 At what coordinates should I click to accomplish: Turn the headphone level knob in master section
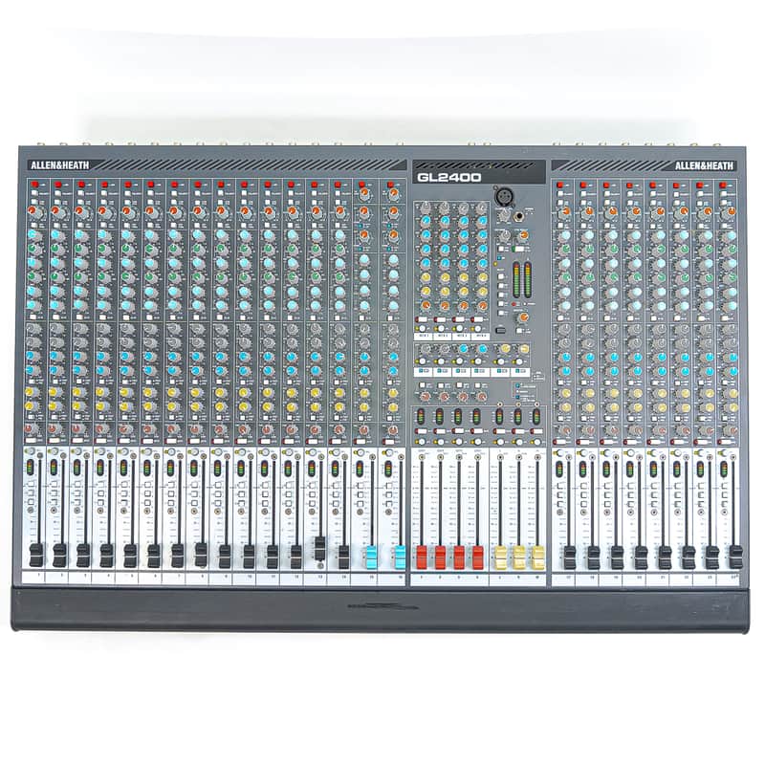[x=524, y=234]
